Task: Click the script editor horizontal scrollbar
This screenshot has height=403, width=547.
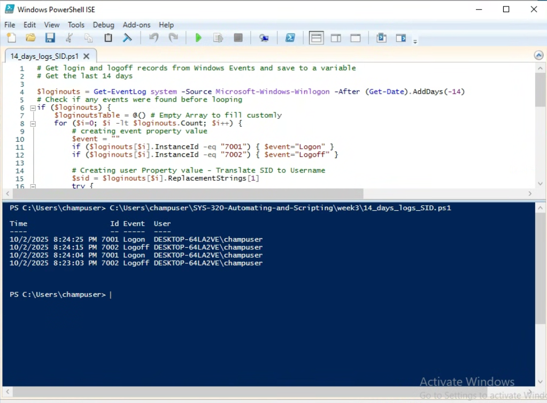Action: (x=187, y=194)
